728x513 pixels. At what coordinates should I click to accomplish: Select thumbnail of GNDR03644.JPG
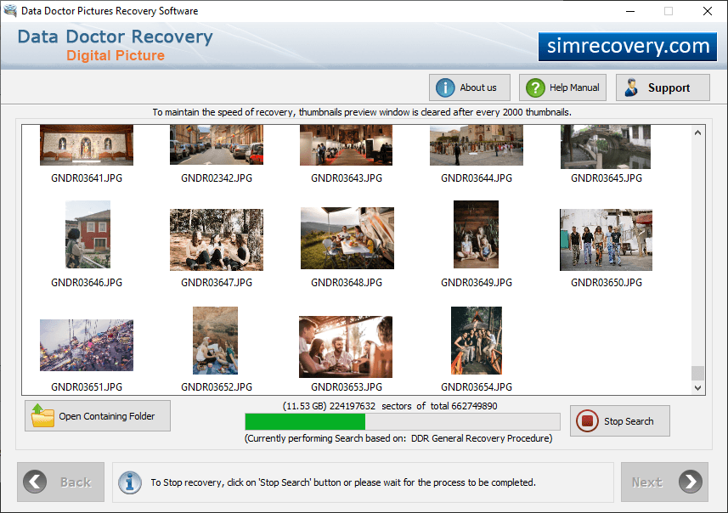(x=477, y=145)
